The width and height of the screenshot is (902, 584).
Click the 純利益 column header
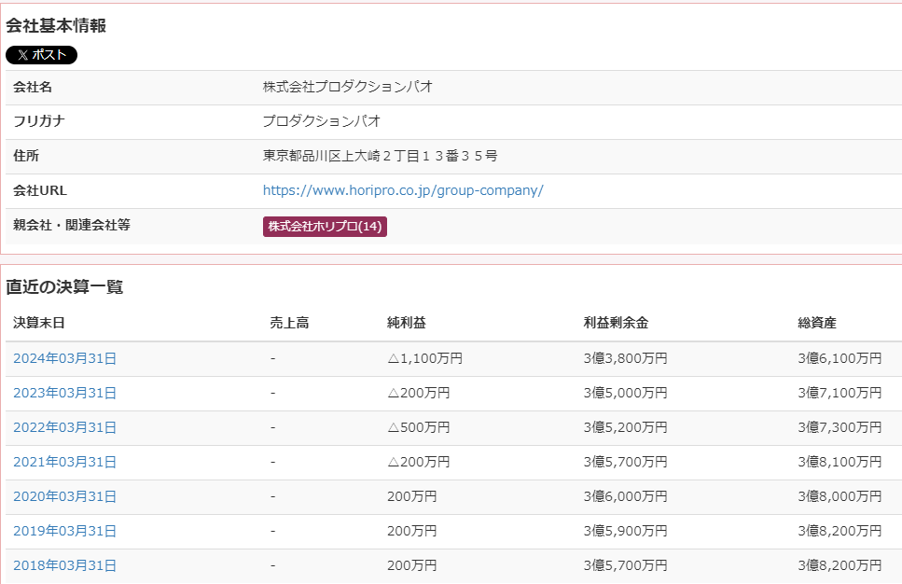(x=407, y=323)
